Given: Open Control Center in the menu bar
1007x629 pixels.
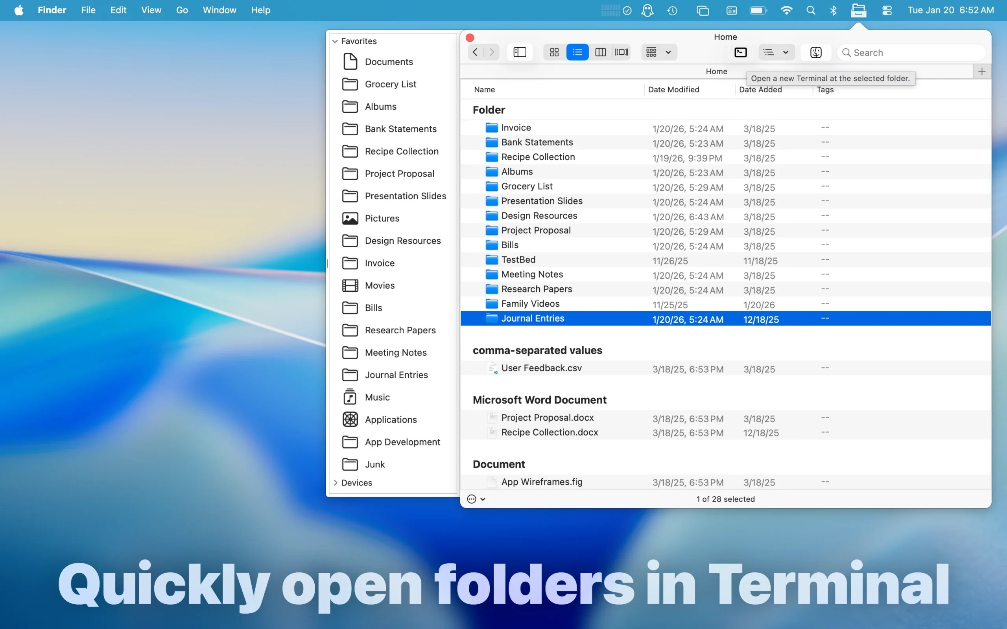Looking at the screenshot, I should (x=887, y=10).
